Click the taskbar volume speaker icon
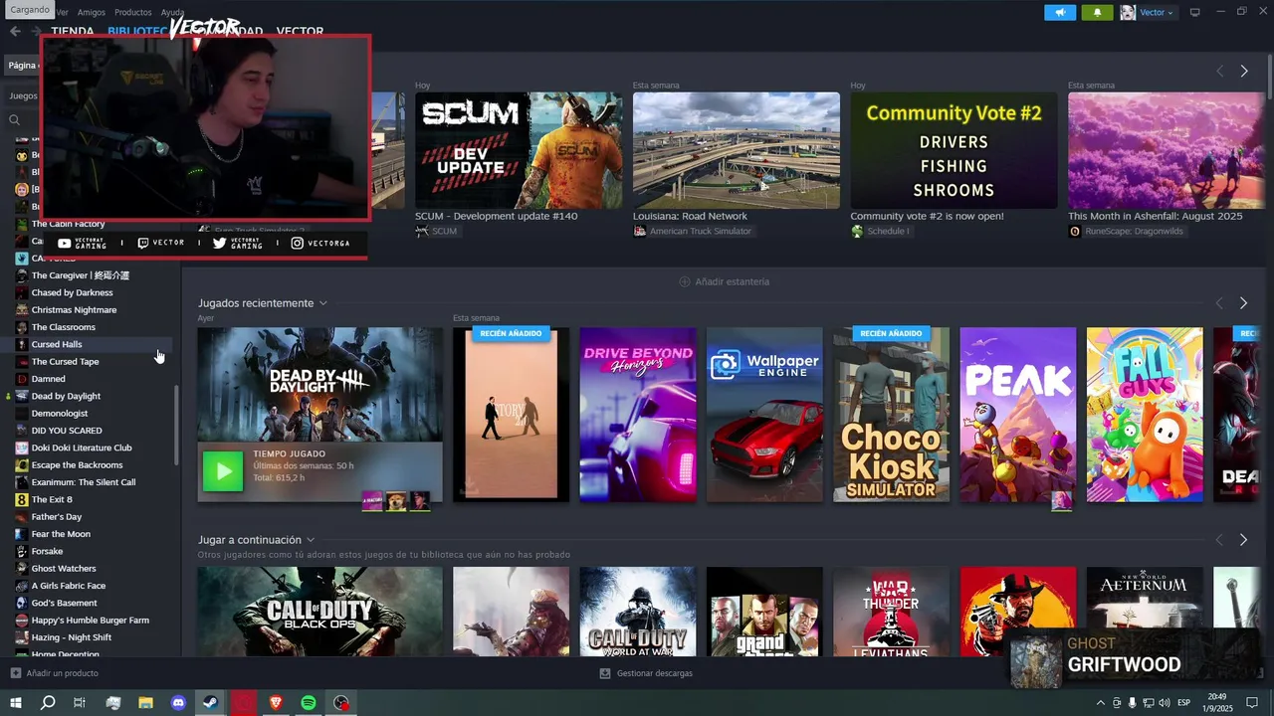This screenshot has width=1274, height=716. pyautogui.click(x=1166, y=703)
